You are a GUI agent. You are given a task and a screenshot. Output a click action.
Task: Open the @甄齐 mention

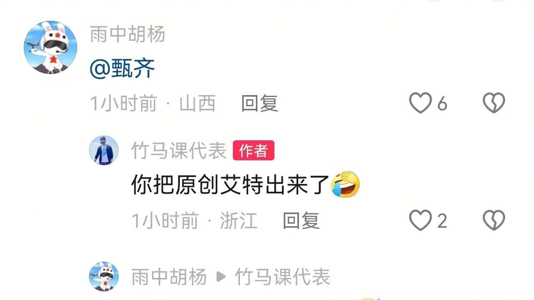tap(122, 68)
